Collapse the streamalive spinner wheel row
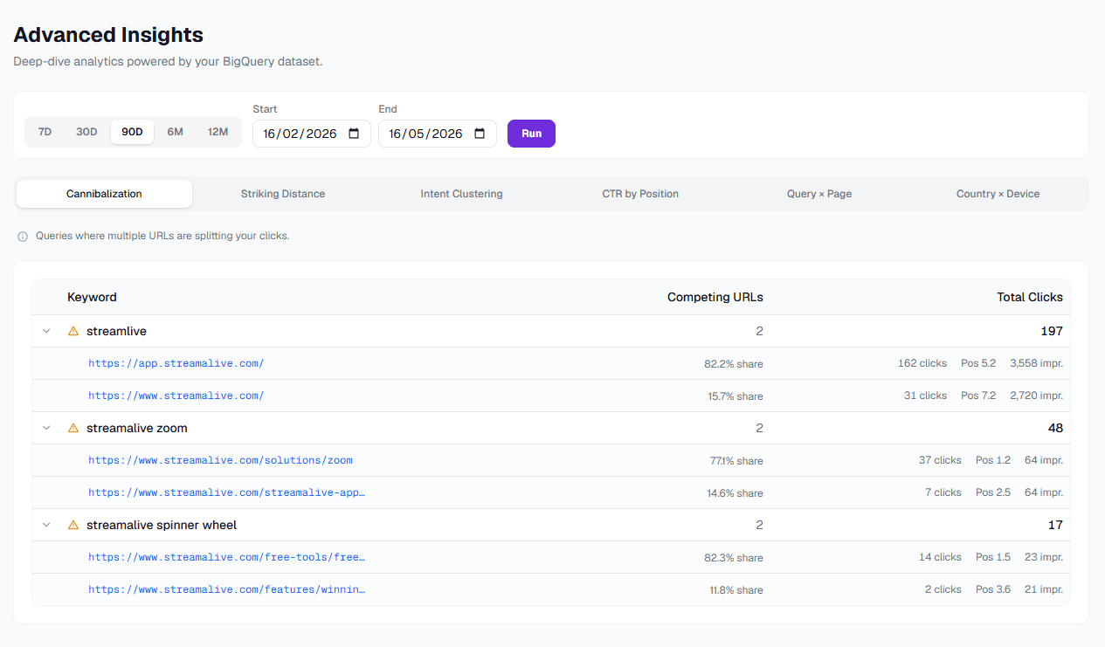 46,525
